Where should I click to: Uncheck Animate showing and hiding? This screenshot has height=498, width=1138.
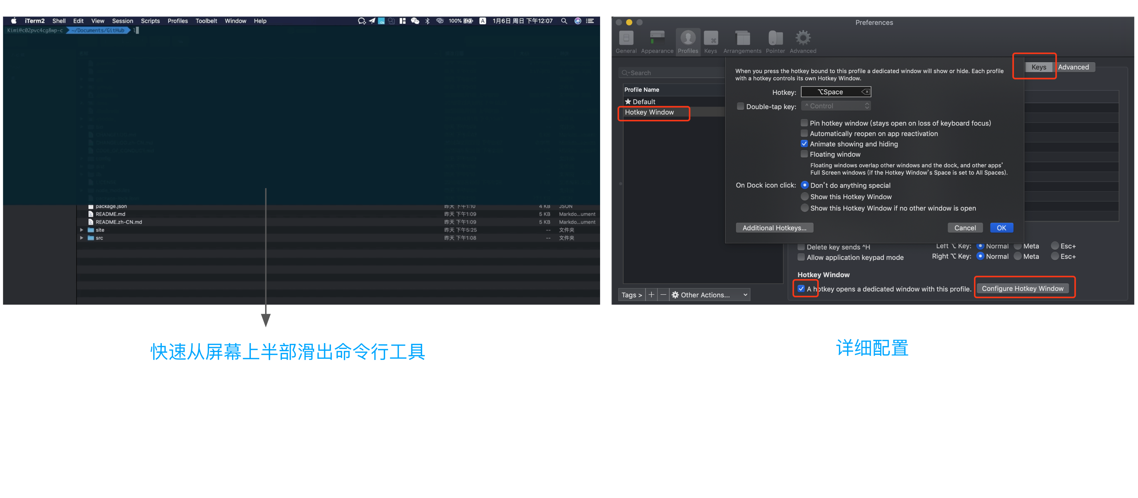pos(804,144)
